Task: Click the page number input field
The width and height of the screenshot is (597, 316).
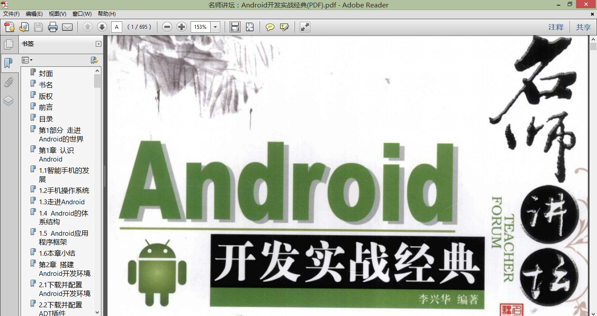Action: click(117, 27)
